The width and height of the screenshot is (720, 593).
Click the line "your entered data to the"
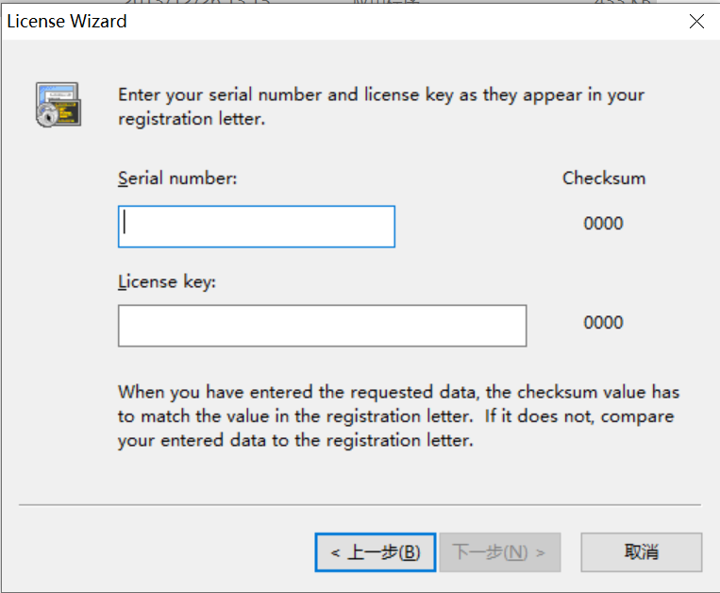[x=294, y=441]
